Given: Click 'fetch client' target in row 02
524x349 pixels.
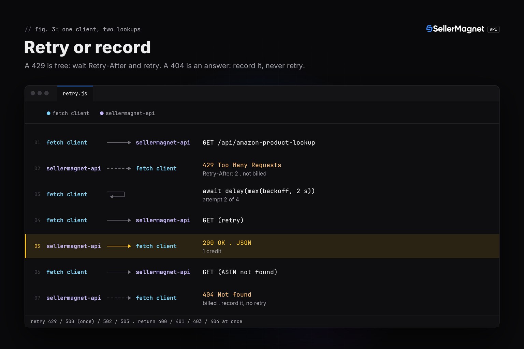Looking at the screenshot, I should pos(156,168).
